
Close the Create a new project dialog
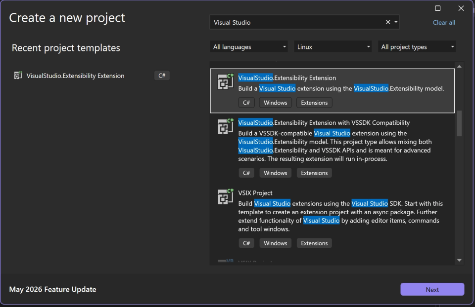(x=461, y=8)
